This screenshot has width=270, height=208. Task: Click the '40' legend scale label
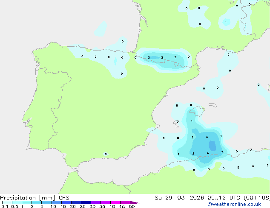(x=112, y=206)
